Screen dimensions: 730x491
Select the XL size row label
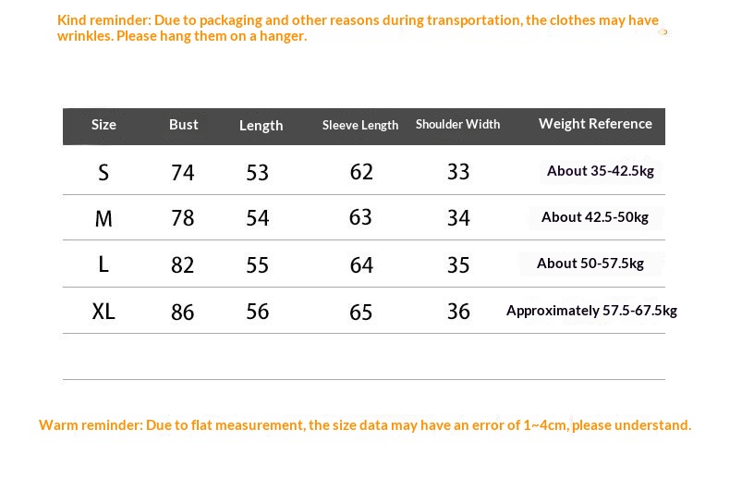coord(103,312)
